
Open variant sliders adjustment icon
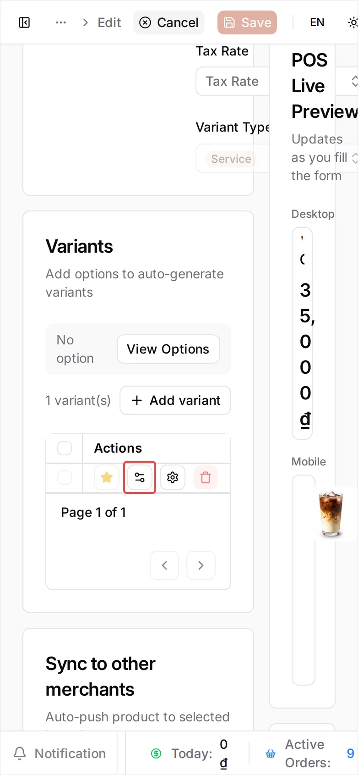(x=140, y=477)
